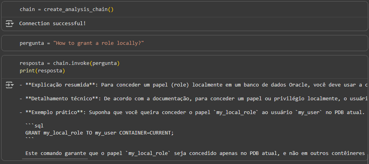The width and height of the screenshot is (369, 164).
Task: Click the opening ```sql fence line
Action: (34, 126)
